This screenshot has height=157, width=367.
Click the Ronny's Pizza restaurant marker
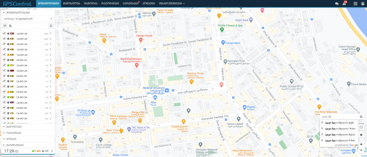tap(191, 81)
